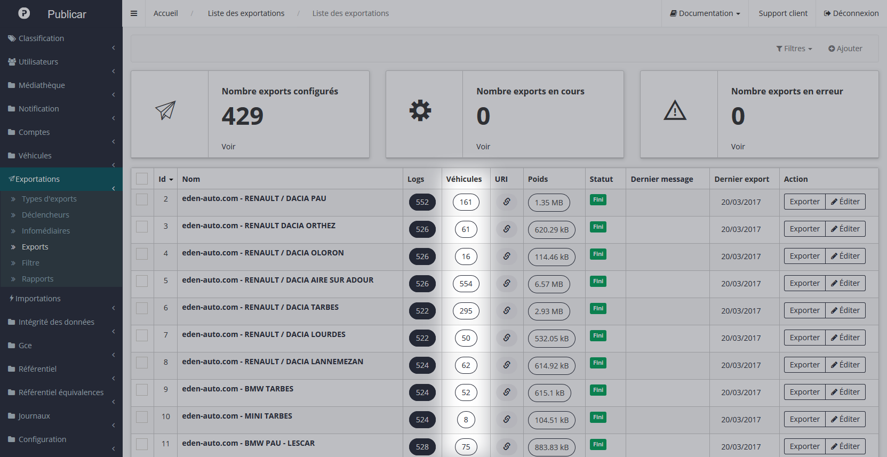Check the row checkbox for Id 6

tap(142, 308)
